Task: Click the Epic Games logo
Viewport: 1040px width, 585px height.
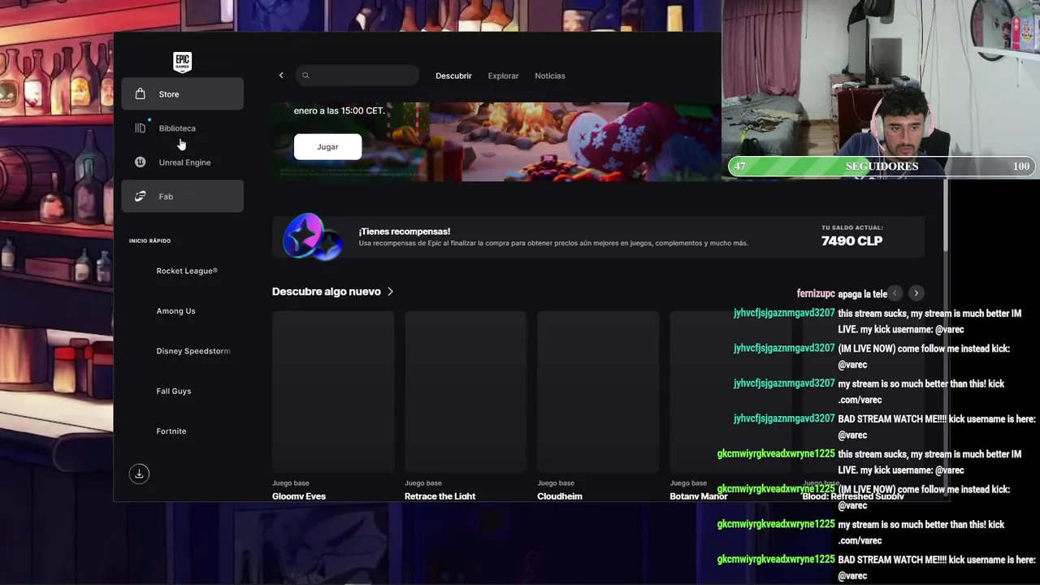Action: click(182, 62)
